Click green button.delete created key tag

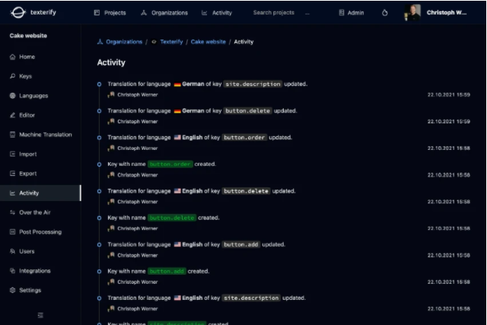172,218
